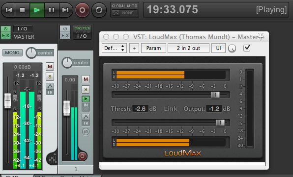Click Thresh -2.6 dB value field
Screen dimensions: 293x177
[x=140, y=109]
